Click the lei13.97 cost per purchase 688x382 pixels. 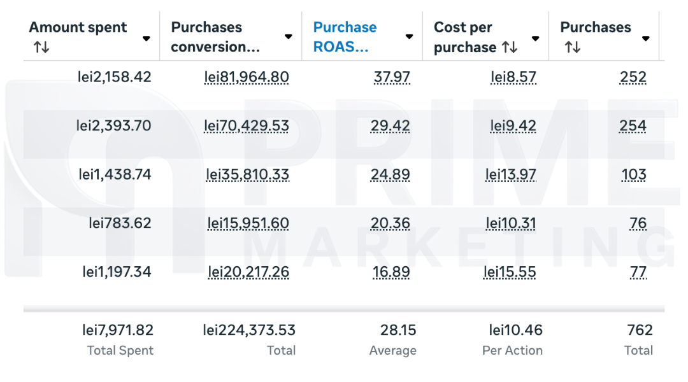(x=510, y=174)
